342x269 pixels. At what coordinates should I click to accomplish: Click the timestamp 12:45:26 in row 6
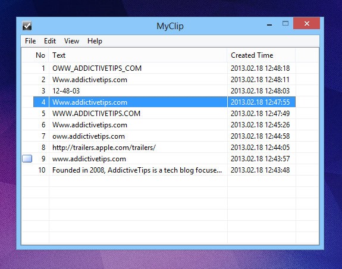click(x=277, y=125)
